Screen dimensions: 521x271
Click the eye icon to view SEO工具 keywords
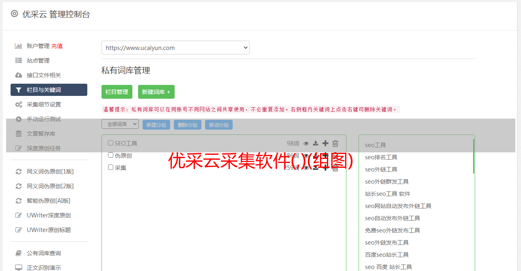[306, 143]
